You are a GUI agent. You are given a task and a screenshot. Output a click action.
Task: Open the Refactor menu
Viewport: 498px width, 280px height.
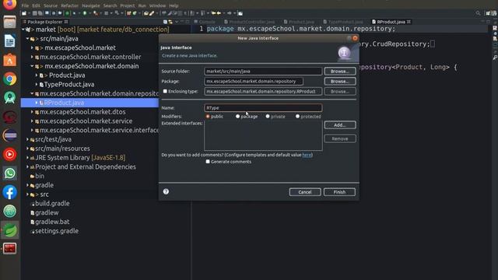[x=69, y=5]
